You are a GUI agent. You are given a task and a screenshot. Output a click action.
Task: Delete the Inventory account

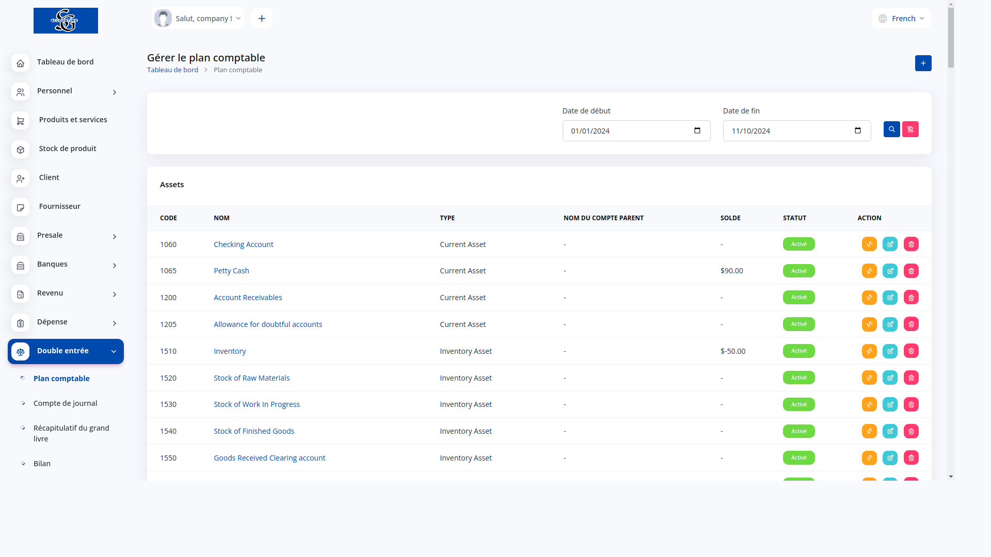tap(911, 351)
